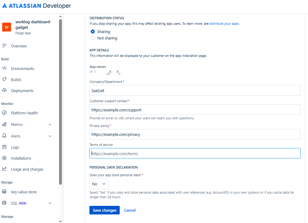Viewport: 308px width, 223px height.
Task: Click the Atlassian Developer logo
Action: click(36, 6)
